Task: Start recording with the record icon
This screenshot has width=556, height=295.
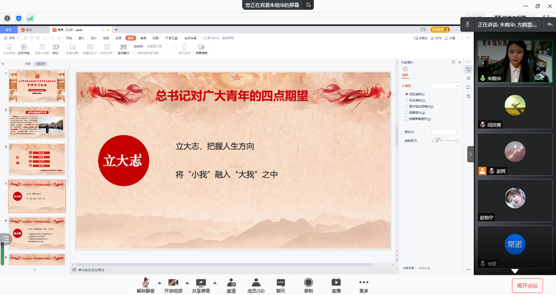Action: click(x=308, y=283)
